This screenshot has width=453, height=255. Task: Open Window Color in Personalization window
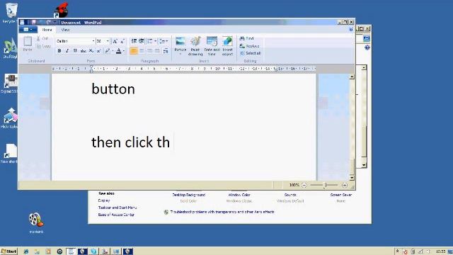point(239,195)
